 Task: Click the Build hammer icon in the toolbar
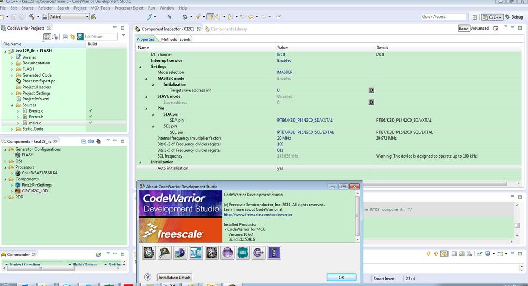(x=31, y=16)
